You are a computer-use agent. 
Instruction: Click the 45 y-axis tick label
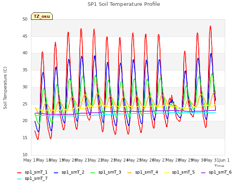click(25, 36)
